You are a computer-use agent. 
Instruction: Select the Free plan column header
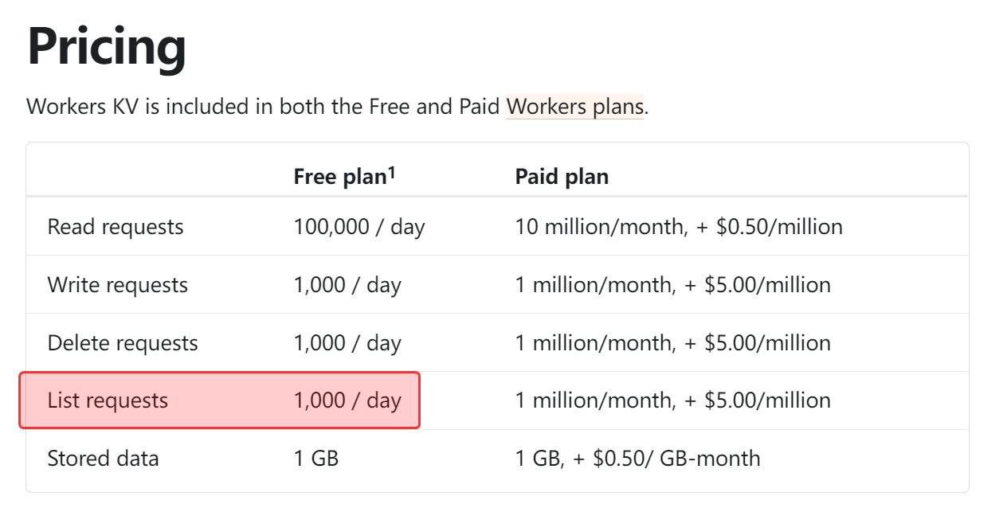click(339, 177)
